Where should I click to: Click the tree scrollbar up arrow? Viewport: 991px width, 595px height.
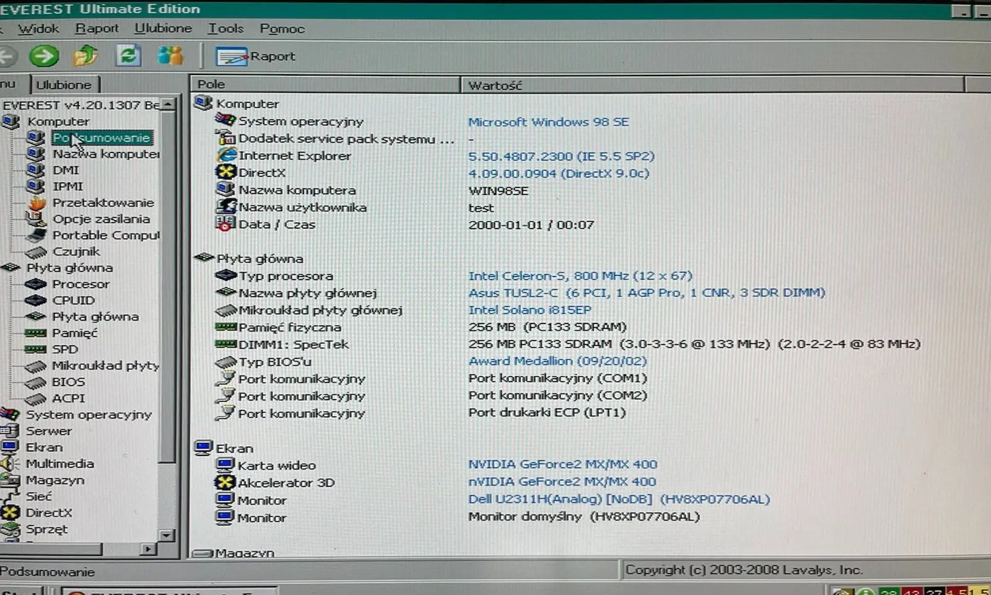click(x=167, y=105)
